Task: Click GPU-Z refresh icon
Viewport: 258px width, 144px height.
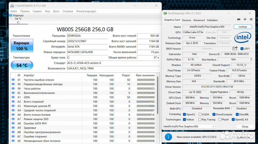Action: (x=245, y=19)
